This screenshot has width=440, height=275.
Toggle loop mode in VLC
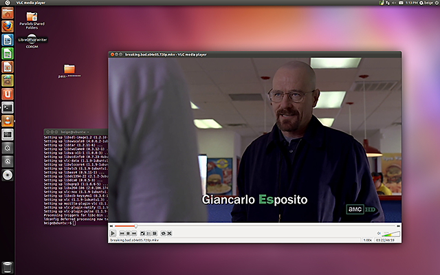click(x=164, y=234)
